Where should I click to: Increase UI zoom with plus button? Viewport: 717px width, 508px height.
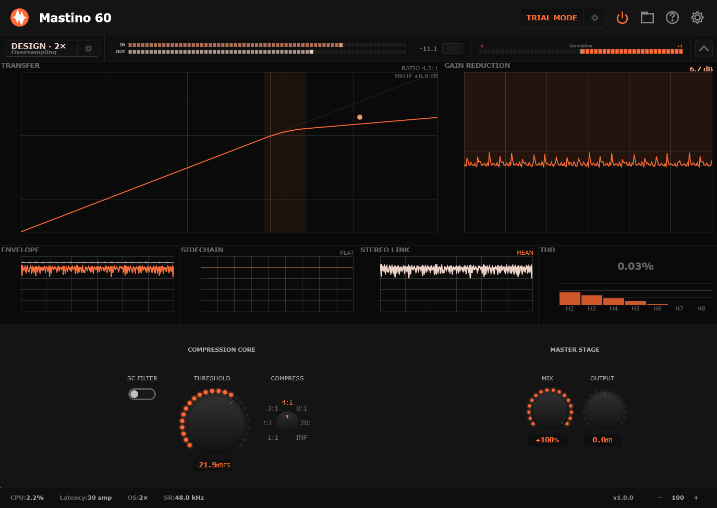coord(696,498)
